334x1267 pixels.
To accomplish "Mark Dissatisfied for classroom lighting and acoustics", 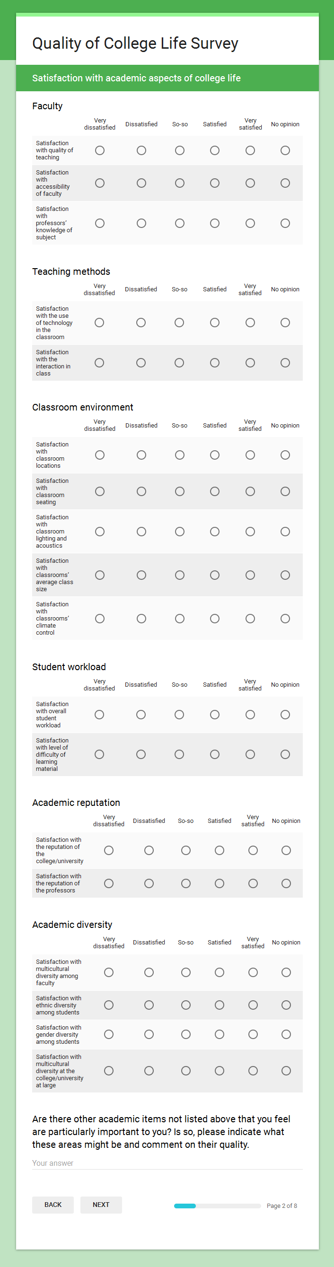I will 141,532.
